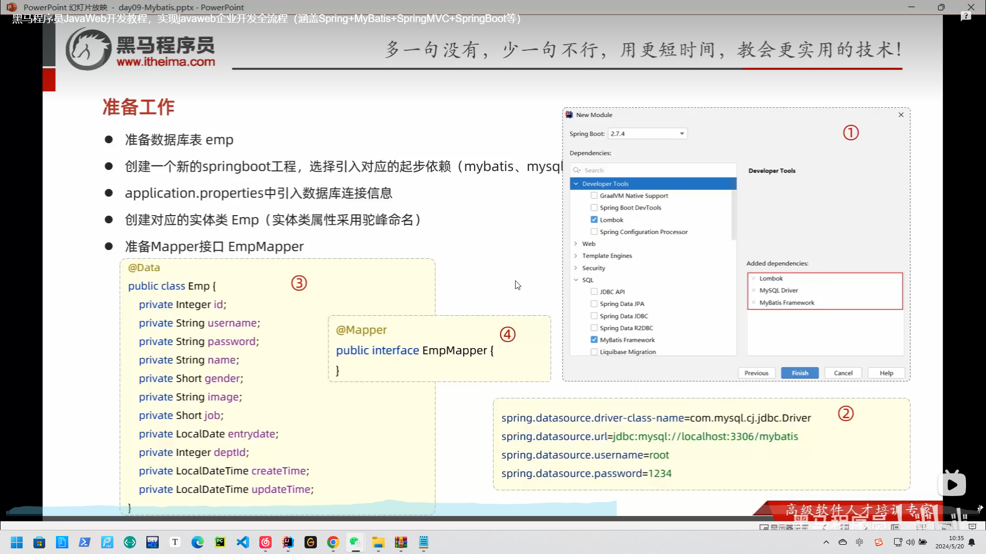Image resolution: width=986 pixels, height=554 pixels.
Task: Switch to WeChat in the taskbar
Action: (355, 542)
